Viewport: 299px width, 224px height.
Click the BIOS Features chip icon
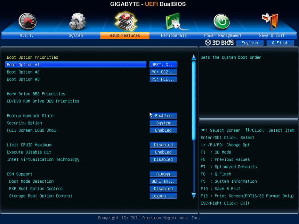point(126,20)
